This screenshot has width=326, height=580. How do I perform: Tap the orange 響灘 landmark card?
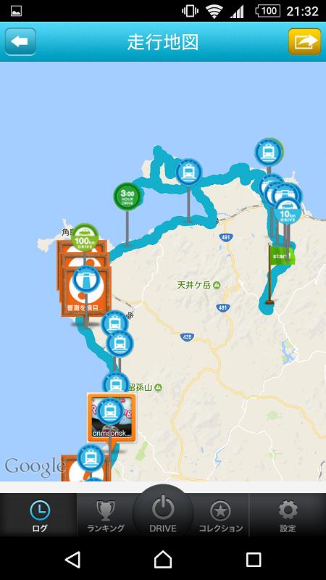[86, 292]
